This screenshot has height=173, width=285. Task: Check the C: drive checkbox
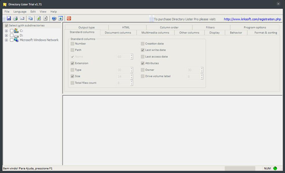(11, 31)
